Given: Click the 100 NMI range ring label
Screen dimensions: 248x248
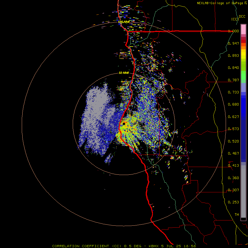Looking at the screenshot, I should tap(124, 22).
